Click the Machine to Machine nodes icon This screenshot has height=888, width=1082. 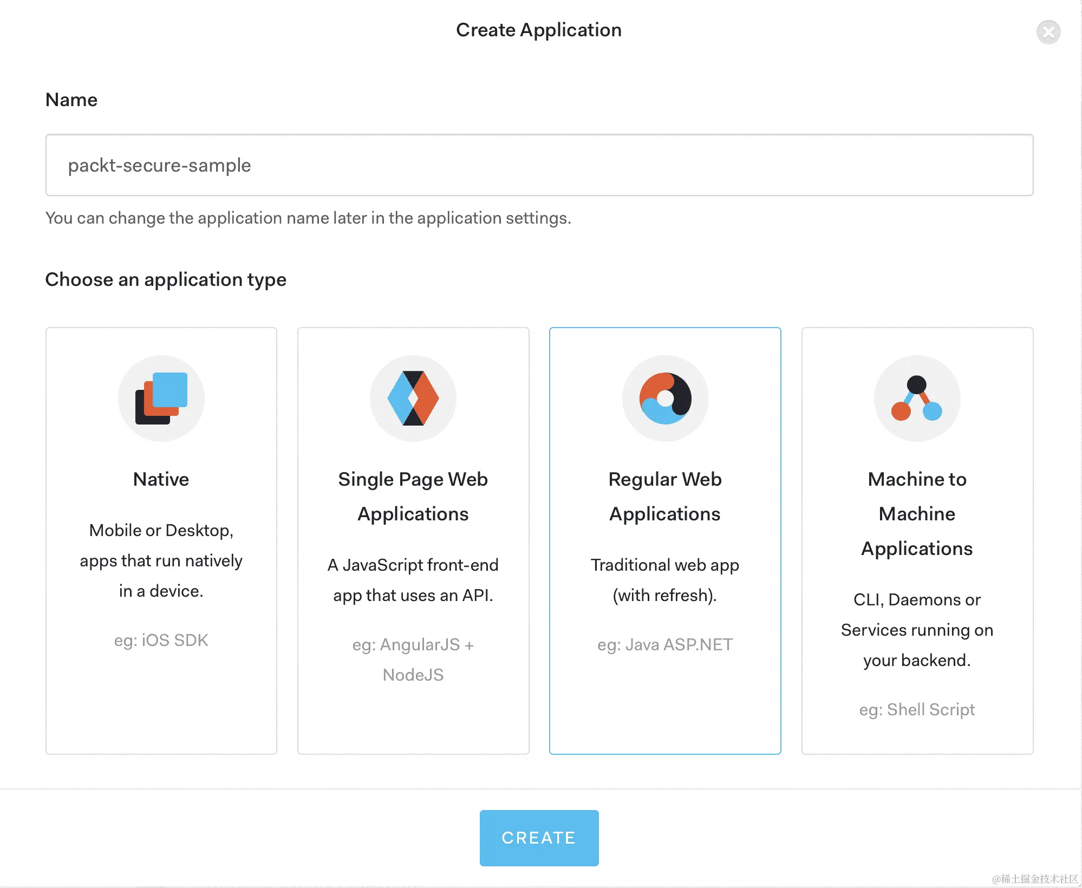[917, 399]
